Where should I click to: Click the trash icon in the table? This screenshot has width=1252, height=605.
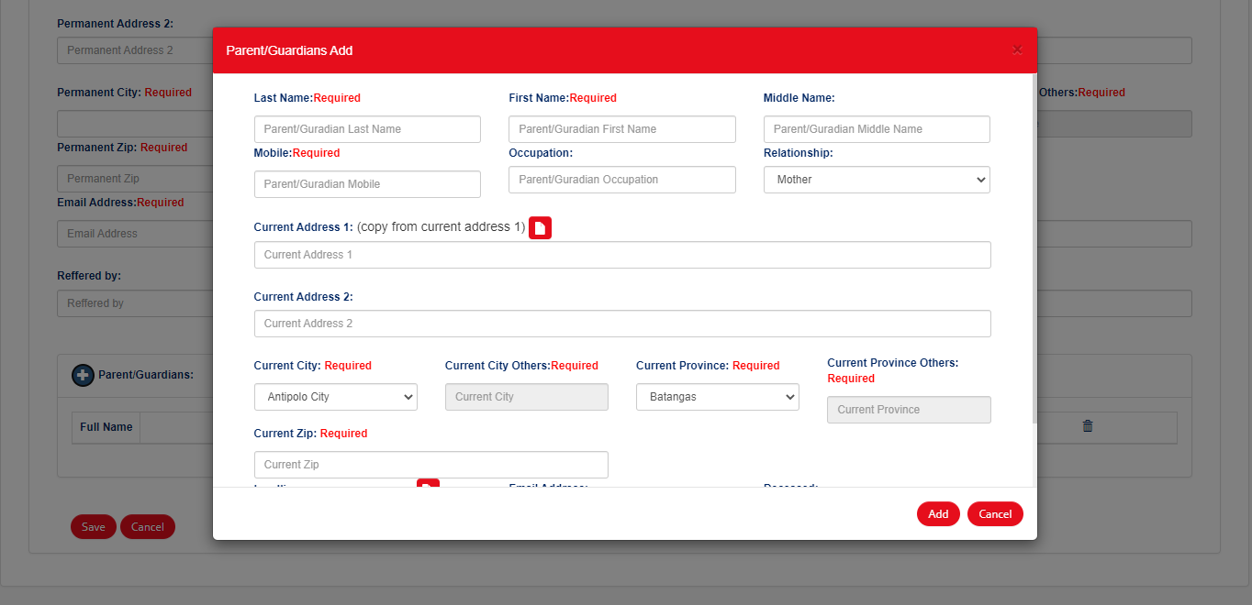point(1088,426)
